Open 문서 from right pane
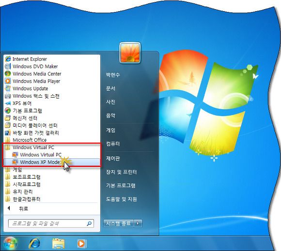The image size is (281, 251). [110, 88]
